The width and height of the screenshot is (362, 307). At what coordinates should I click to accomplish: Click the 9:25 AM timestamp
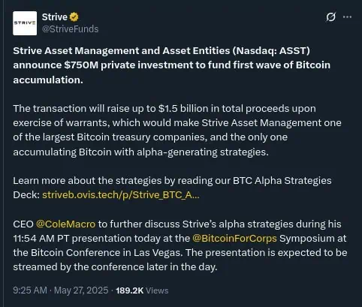coord(30,290)
